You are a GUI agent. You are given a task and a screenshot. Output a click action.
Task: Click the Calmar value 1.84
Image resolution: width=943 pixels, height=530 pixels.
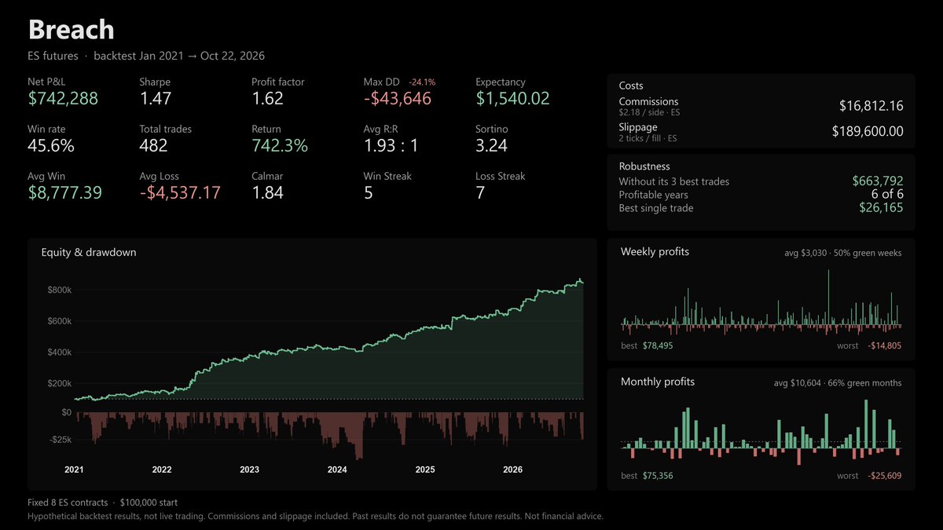(x=268, y=192)
